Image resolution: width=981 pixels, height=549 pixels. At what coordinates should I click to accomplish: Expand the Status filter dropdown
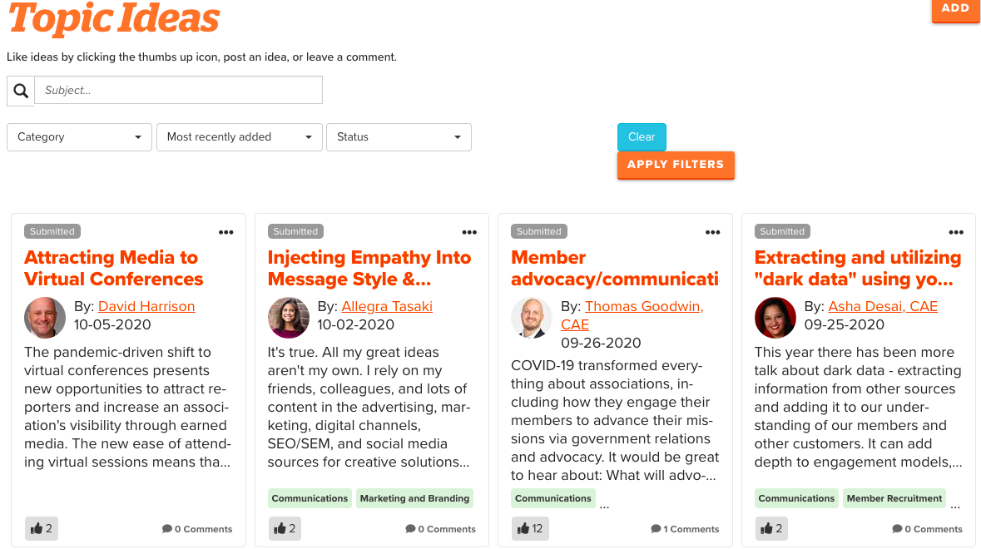[x=399, y=137]
